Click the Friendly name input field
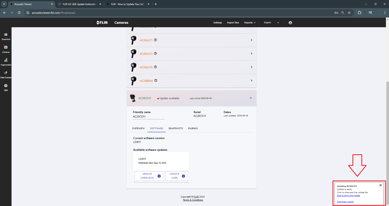Image resolution: width=389 pixels, height=206 pixels. 148,117
